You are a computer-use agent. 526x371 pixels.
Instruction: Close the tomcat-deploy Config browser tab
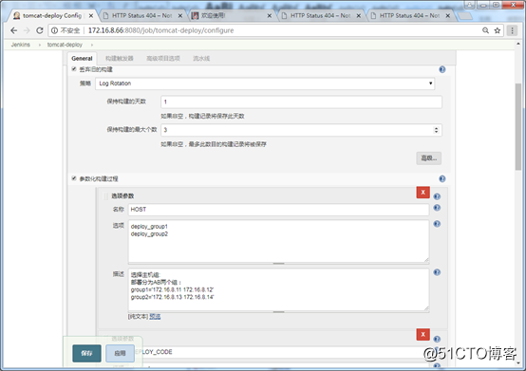91,16
